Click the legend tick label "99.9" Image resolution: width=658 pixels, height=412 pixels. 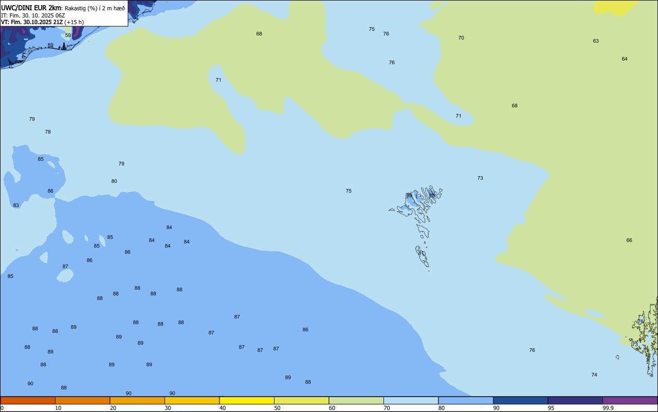click(x=608, y=408)
